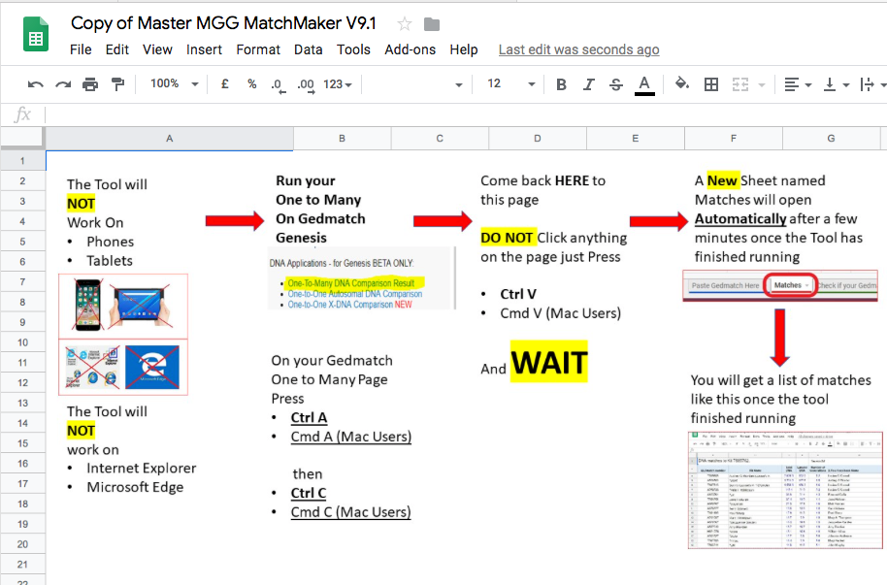Click the matches list spreadsheet thumbnail
Image resolution: width=887 pixels, height=585 pixels.
pyautogui.click(x=785, y=490)
